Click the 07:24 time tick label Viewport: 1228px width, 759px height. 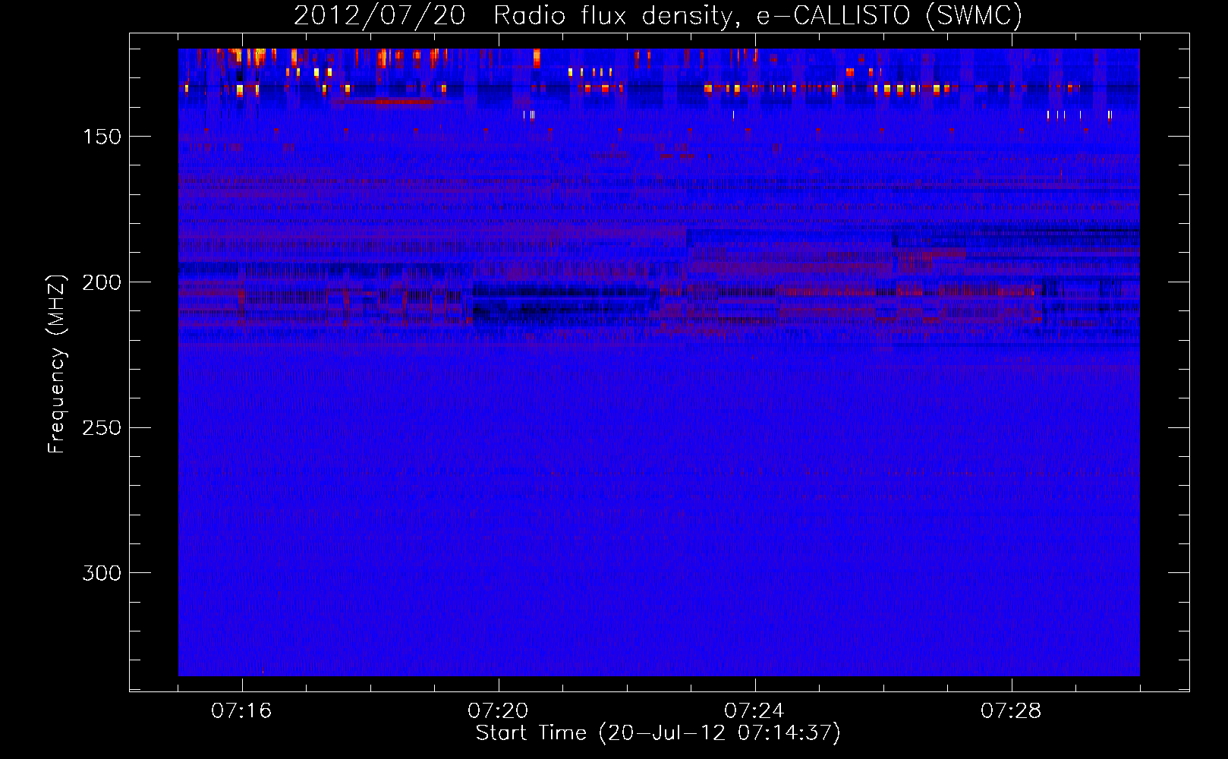click(754, 711)
